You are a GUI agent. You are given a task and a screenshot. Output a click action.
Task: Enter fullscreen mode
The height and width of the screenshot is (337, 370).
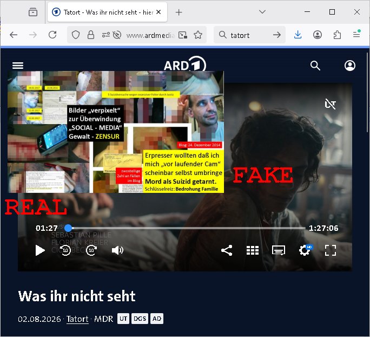click(331, 250)
